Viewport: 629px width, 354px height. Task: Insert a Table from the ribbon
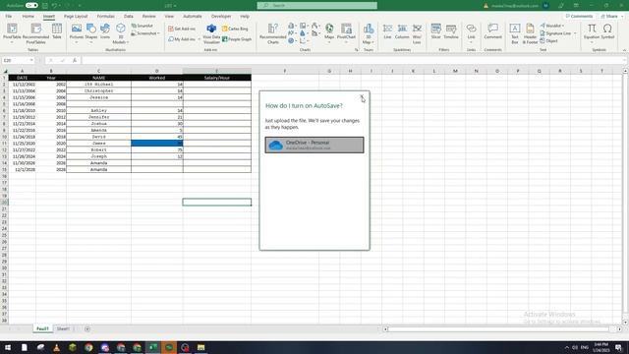coord(57,31)
